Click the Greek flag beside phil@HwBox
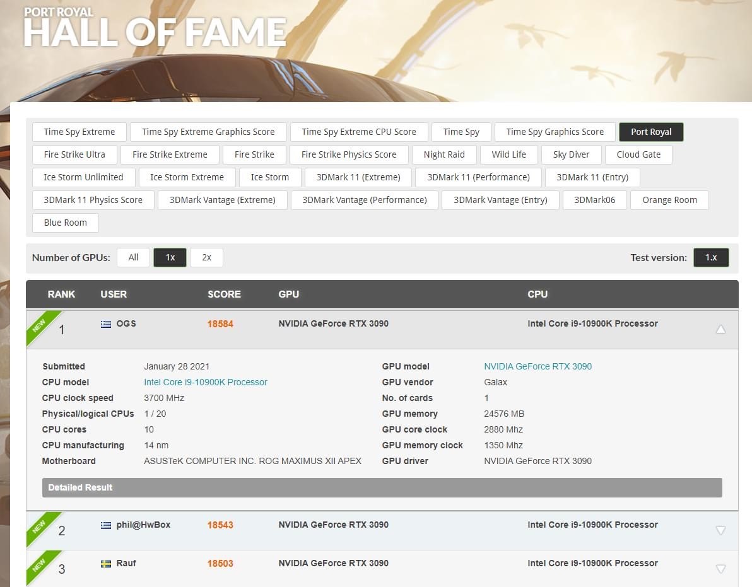This screenshot has height=587, width=752. point(105,525)
